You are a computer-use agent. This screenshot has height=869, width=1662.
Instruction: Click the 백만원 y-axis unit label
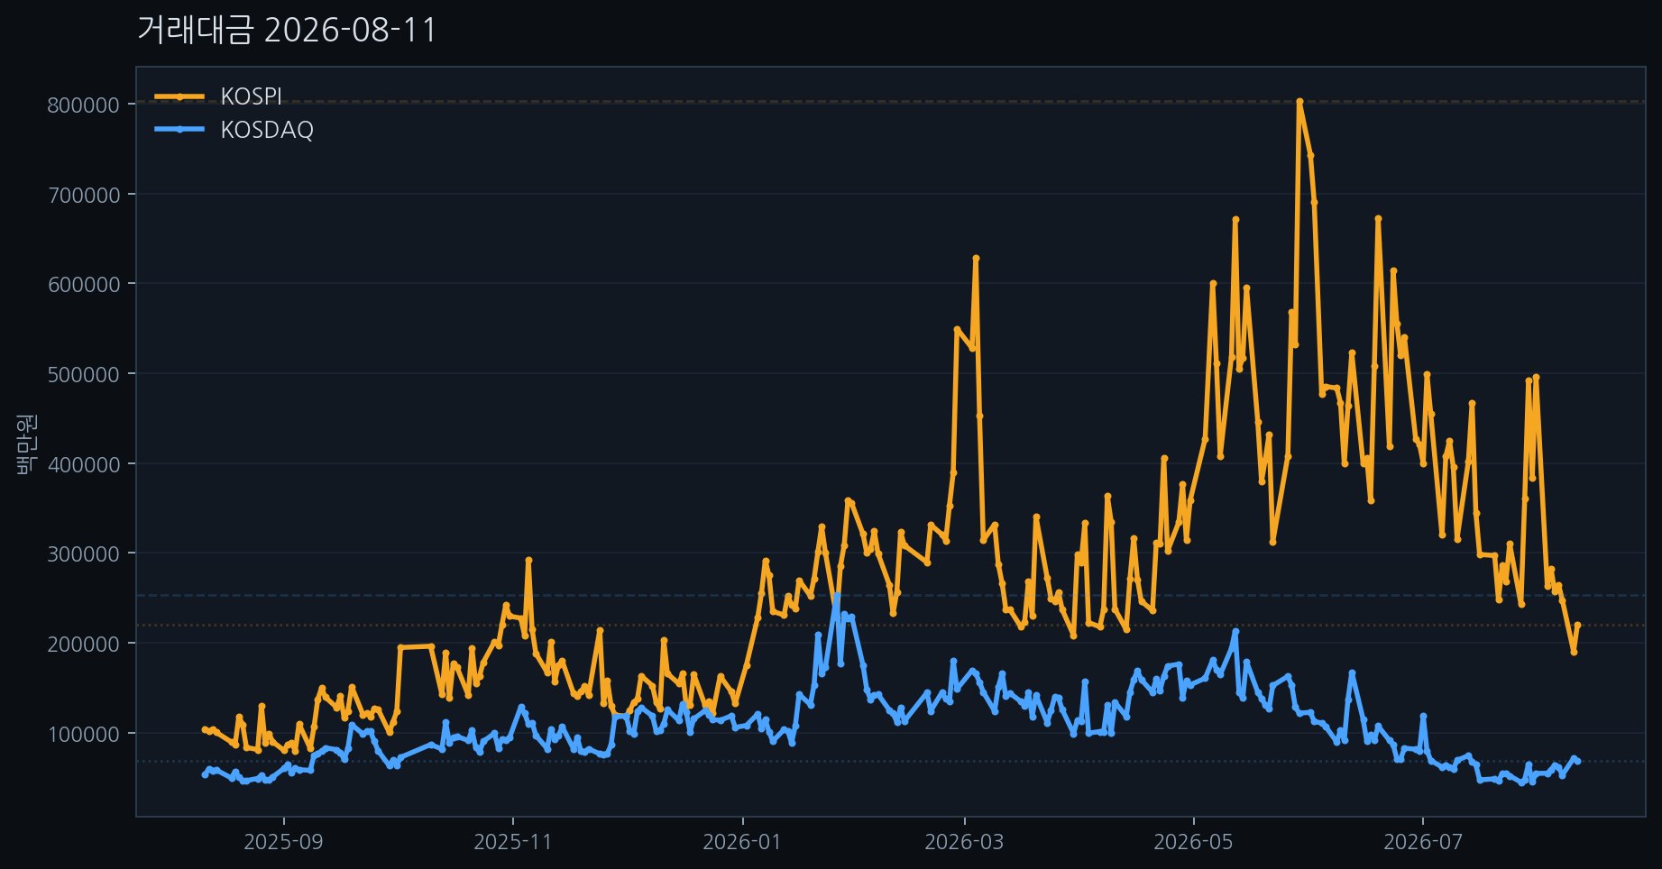(x=25, y=443)
